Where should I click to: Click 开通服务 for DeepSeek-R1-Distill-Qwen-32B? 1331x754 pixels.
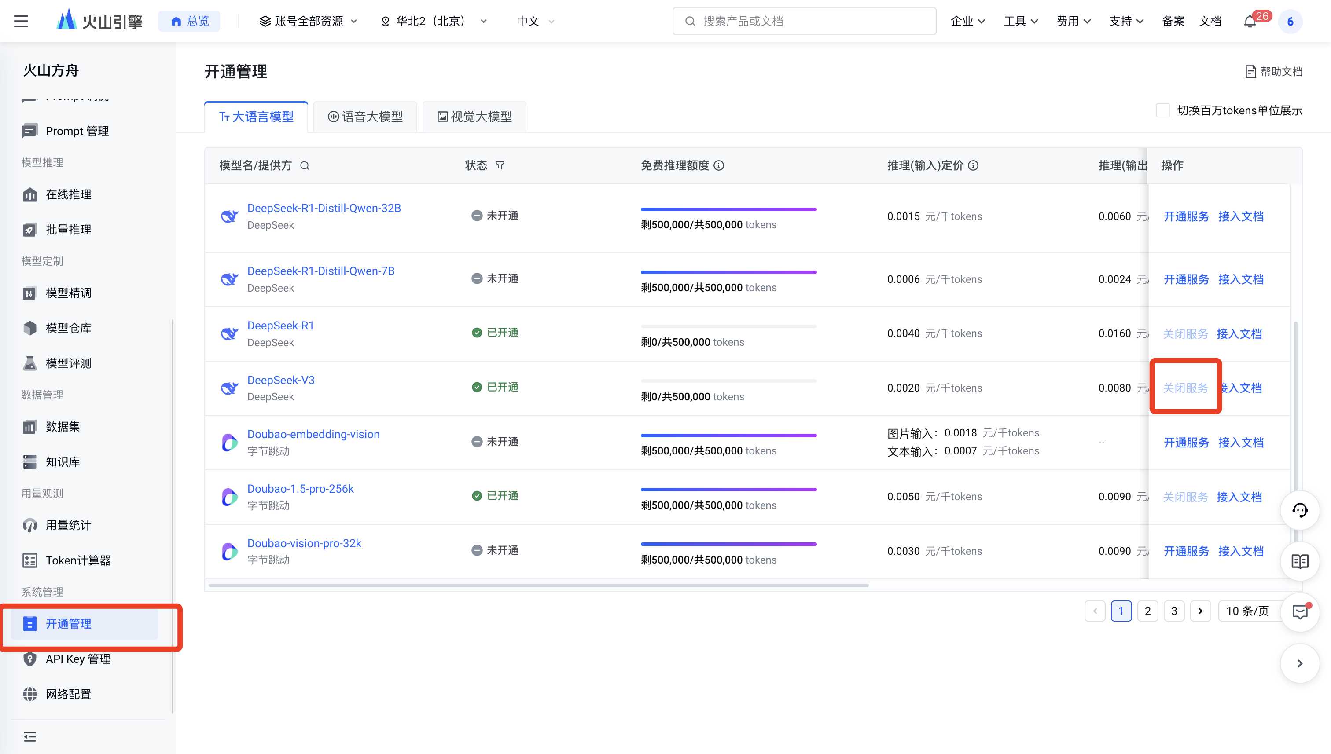[1187, 216]
